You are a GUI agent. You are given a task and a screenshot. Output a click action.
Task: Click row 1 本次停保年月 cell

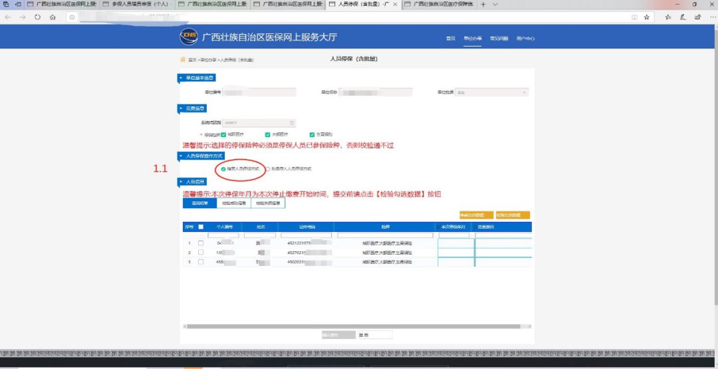coord(455,243)
